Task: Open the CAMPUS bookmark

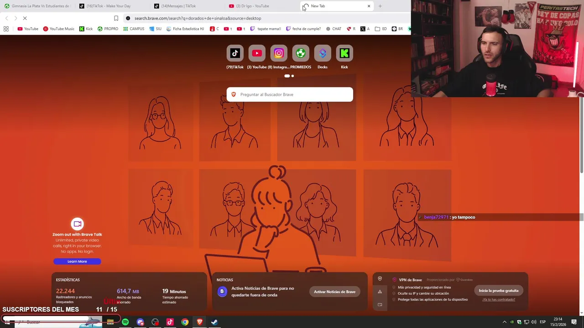Action: point(134,29)
